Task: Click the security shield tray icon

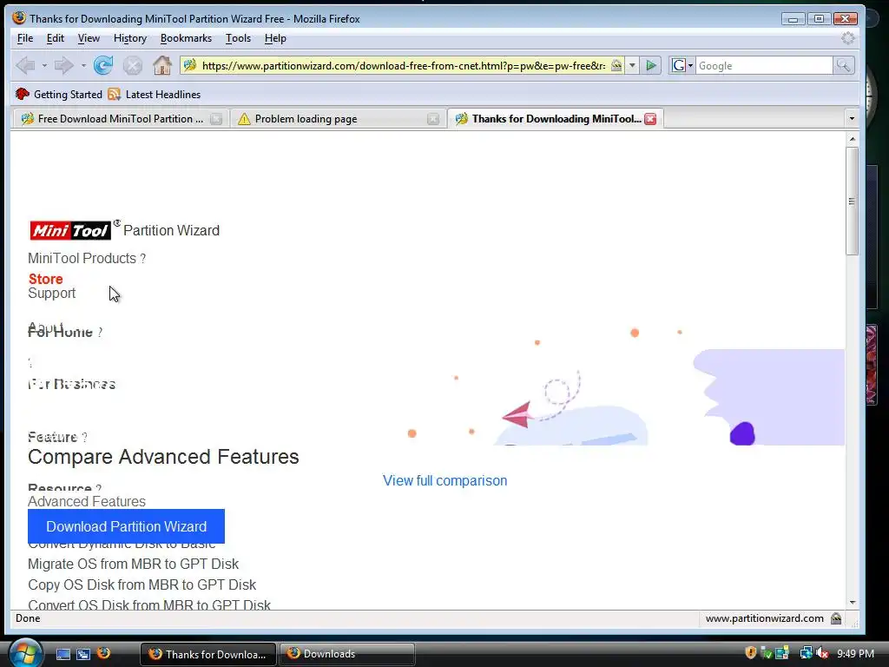Action: tap(751, 653)
